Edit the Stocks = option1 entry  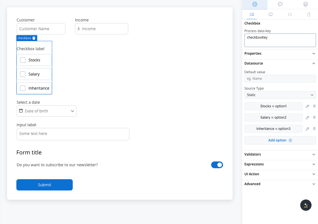click(308, 106)
